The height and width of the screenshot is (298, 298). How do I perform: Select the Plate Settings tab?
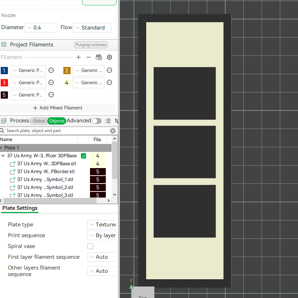point(20,208)
